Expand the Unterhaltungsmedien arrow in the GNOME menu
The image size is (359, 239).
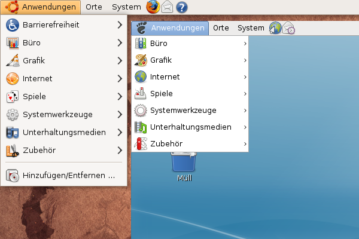[x=245, y=127]
